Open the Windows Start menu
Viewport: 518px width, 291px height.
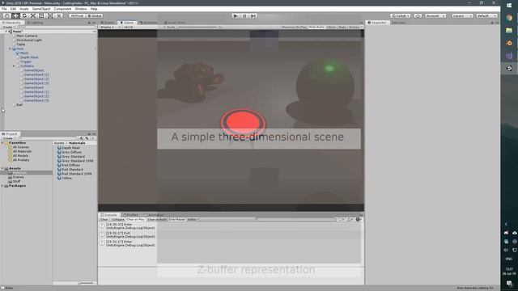(x=509, y=6)
